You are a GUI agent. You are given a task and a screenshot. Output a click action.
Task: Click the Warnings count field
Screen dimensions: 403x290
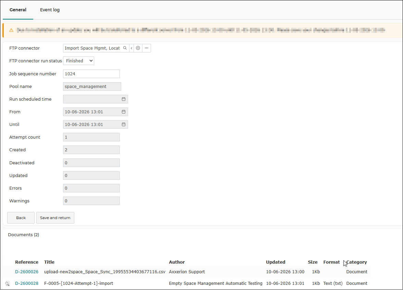tap(91, 201)
